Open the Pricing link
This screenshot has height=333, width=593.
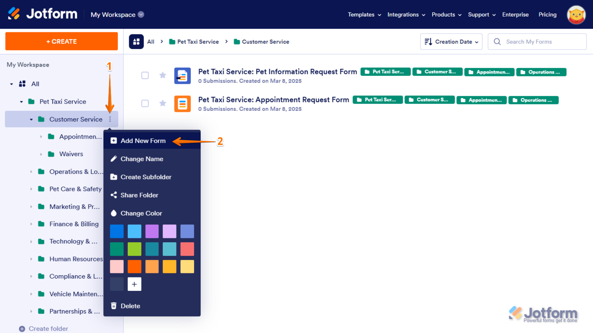[x=548, y=15]
